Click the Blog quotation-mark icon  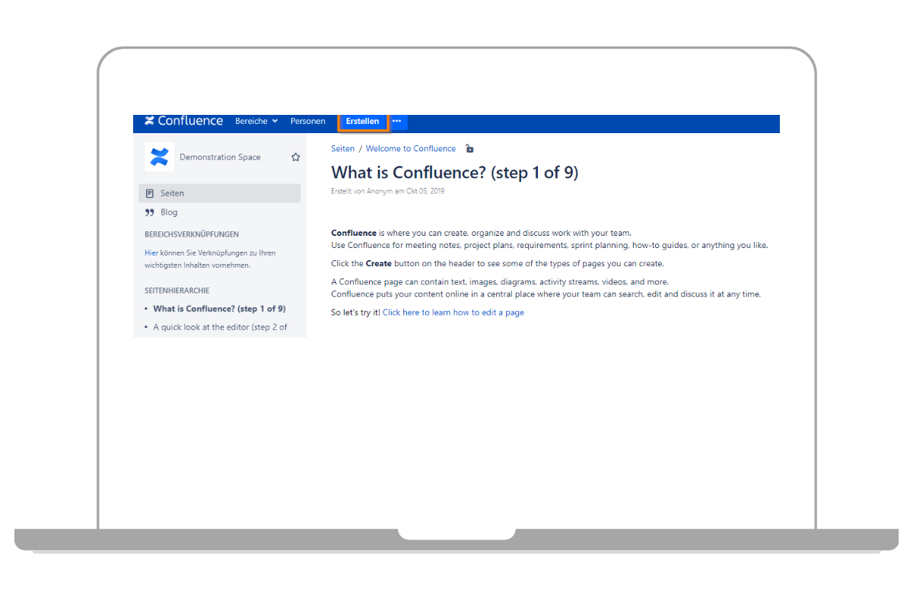(150, 212)
